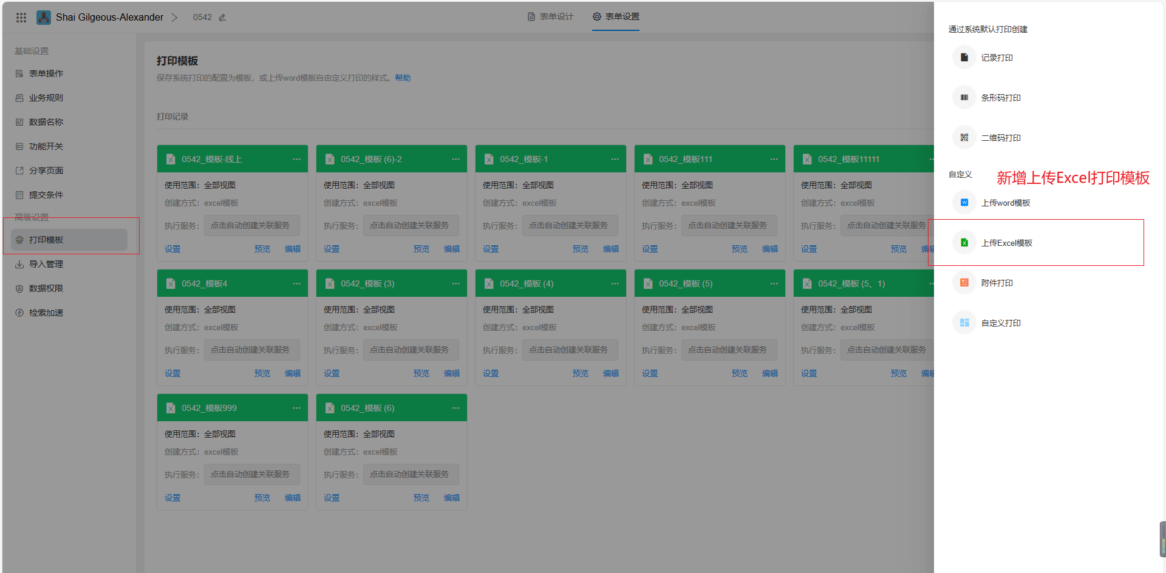Click the pencil edit icon next to 0542
Image resolution: width=1166 pixels, height=573 pixels.
point(222,18)
